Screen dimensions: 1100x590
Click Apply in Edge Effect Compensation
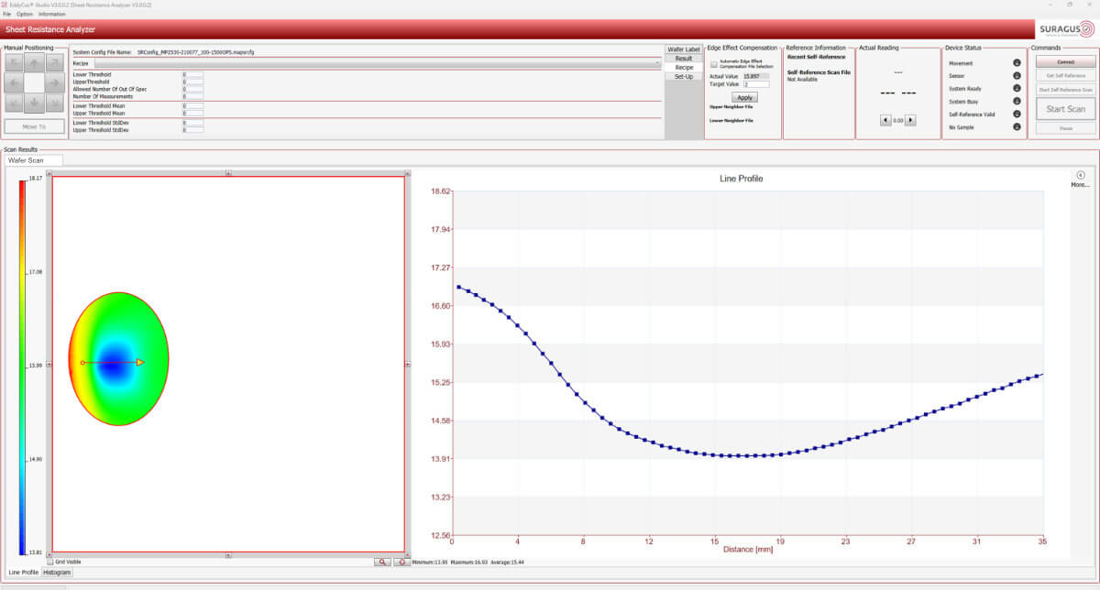tap(743, 97)
